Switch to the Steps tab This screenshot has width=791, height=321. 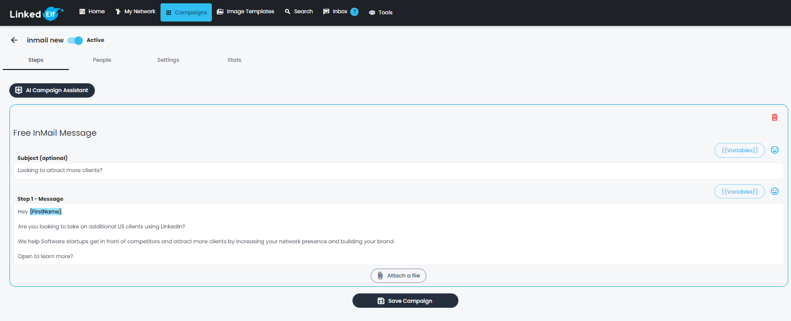(36, 60)
